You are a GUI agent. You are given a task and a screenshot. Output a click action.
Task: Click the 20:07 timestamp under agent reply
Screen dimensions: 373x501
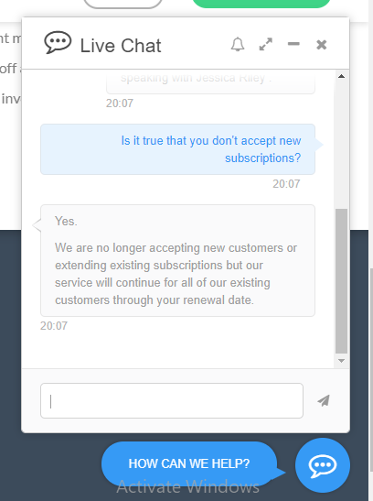[x=54, y=326]
